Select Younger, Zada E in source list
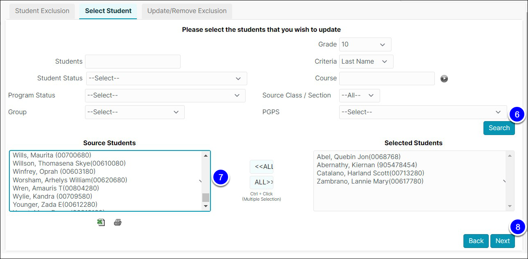 coord(55,204)
